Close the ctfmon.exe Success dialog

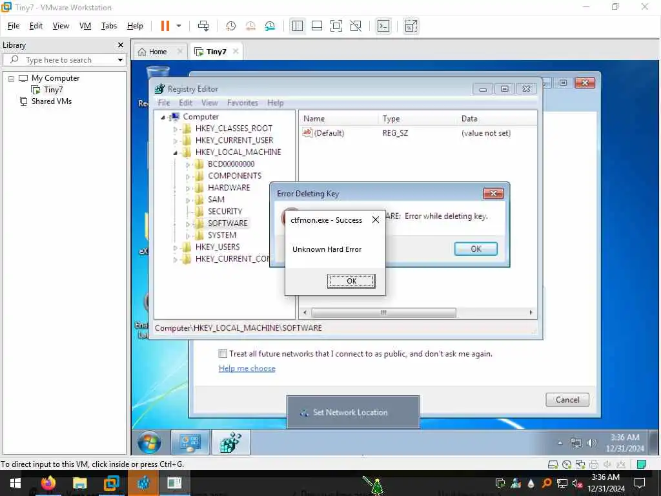[375, 220]
